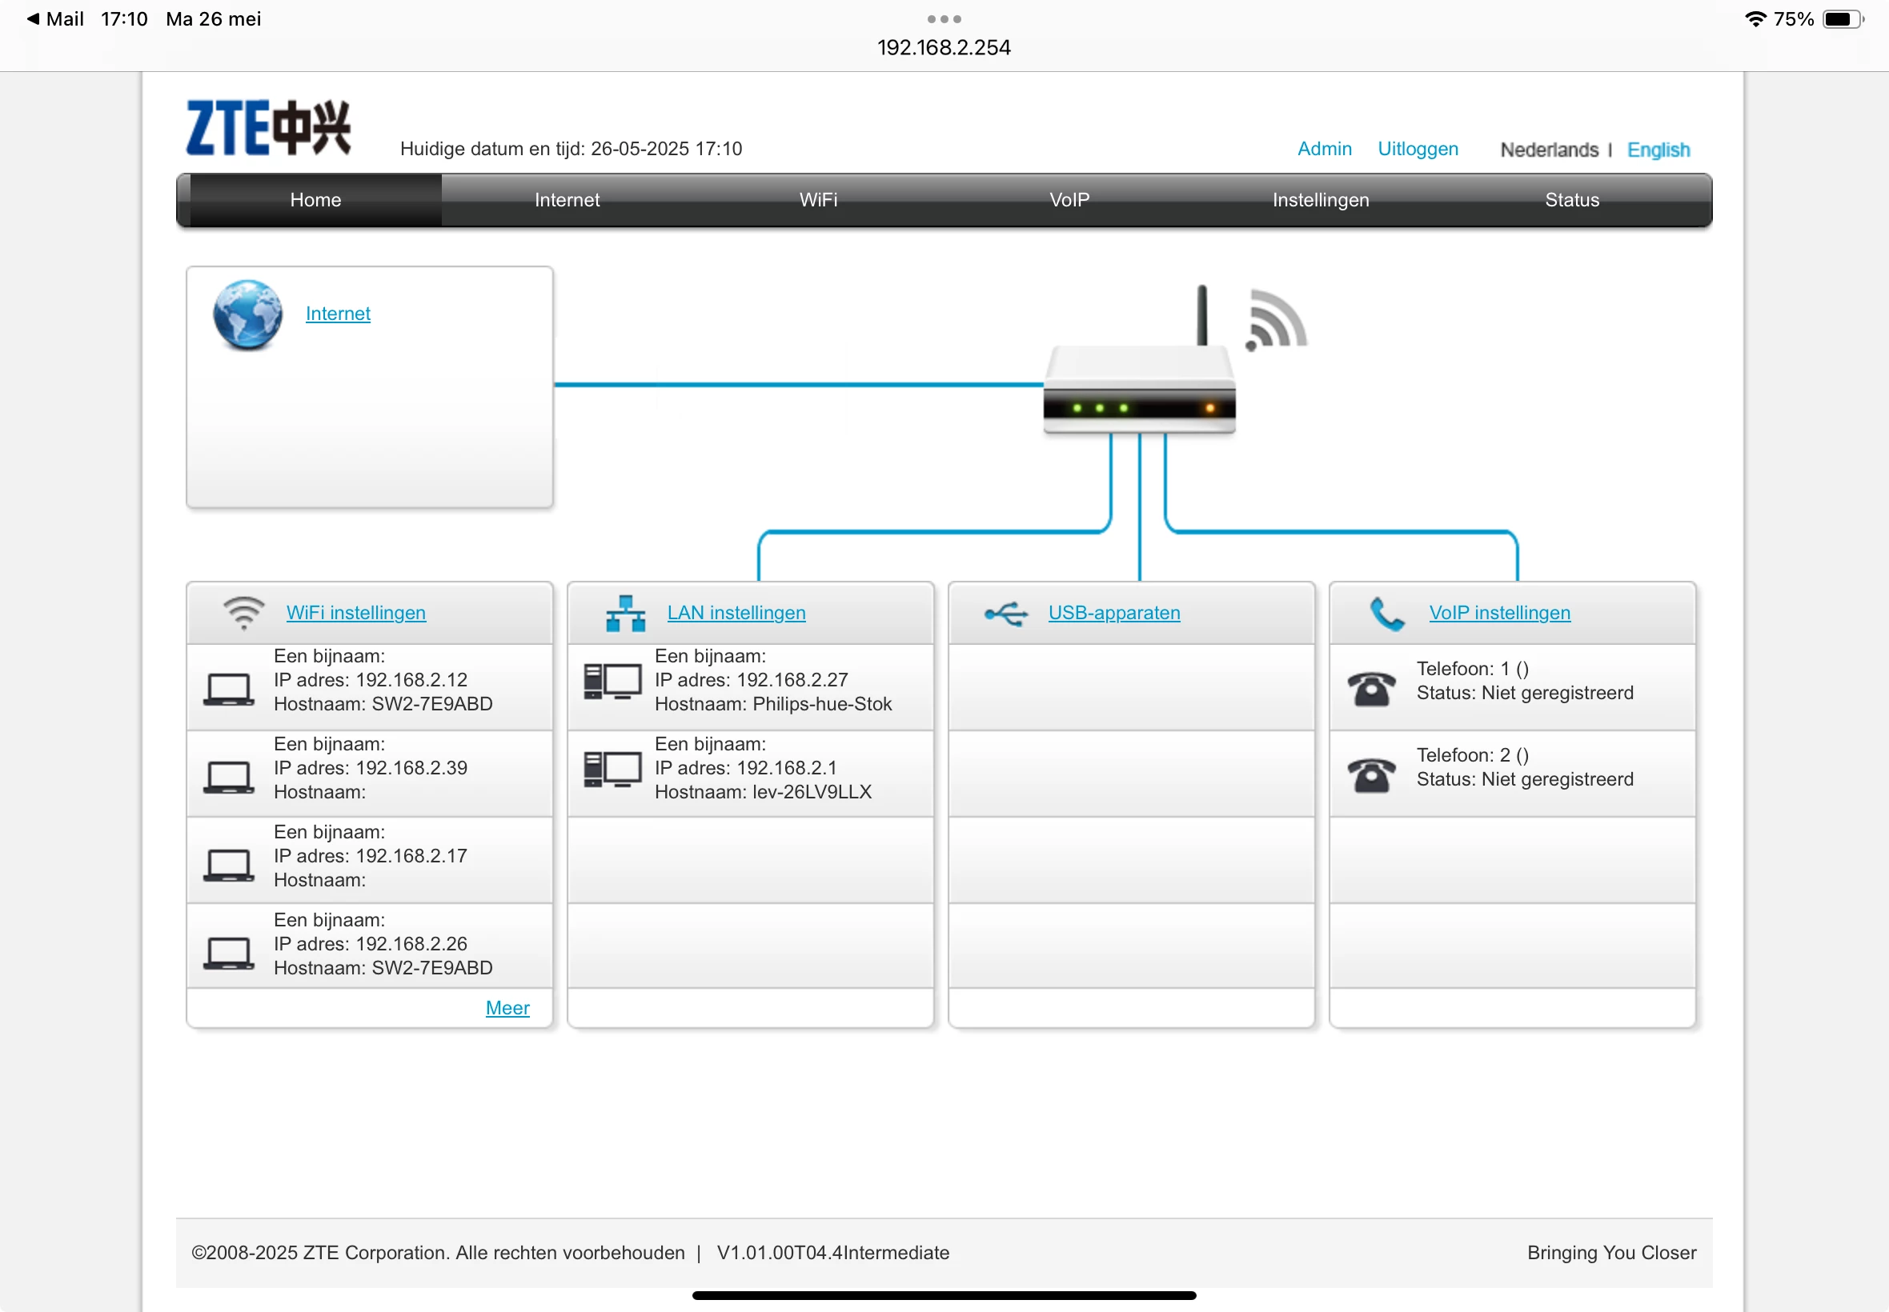The image size is (1889, 1312).
Task: Open the Status menu tab
Action: point(1571,200)
